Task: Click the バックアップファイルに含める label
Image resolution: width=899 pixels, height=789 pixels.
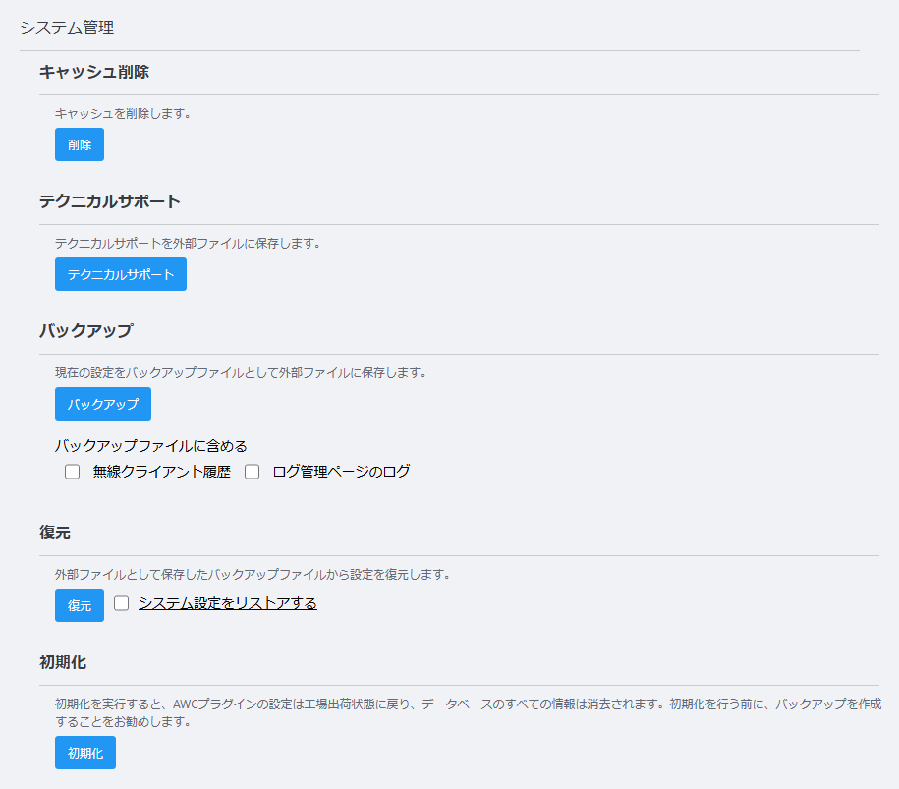Action: click(150, 445)
